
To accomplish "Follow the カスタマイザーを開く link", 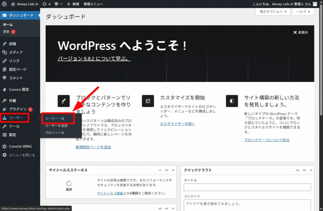I will tap(177, 124).
